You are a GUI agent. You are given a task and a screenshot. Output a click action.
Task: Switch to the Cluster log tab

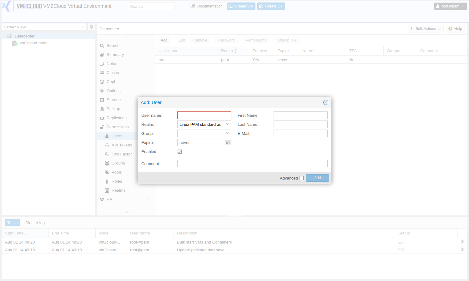pos(35,223)
